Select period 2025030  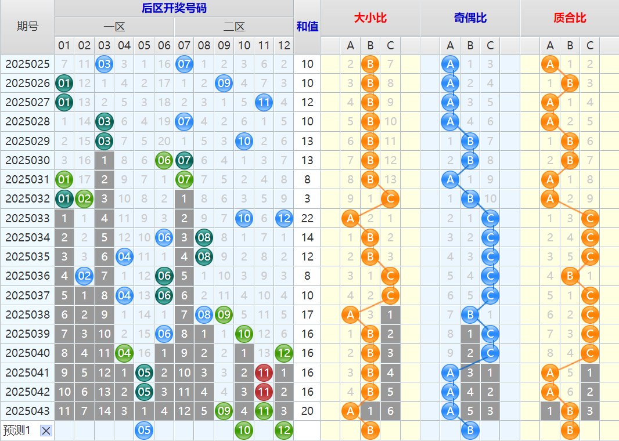27,161
